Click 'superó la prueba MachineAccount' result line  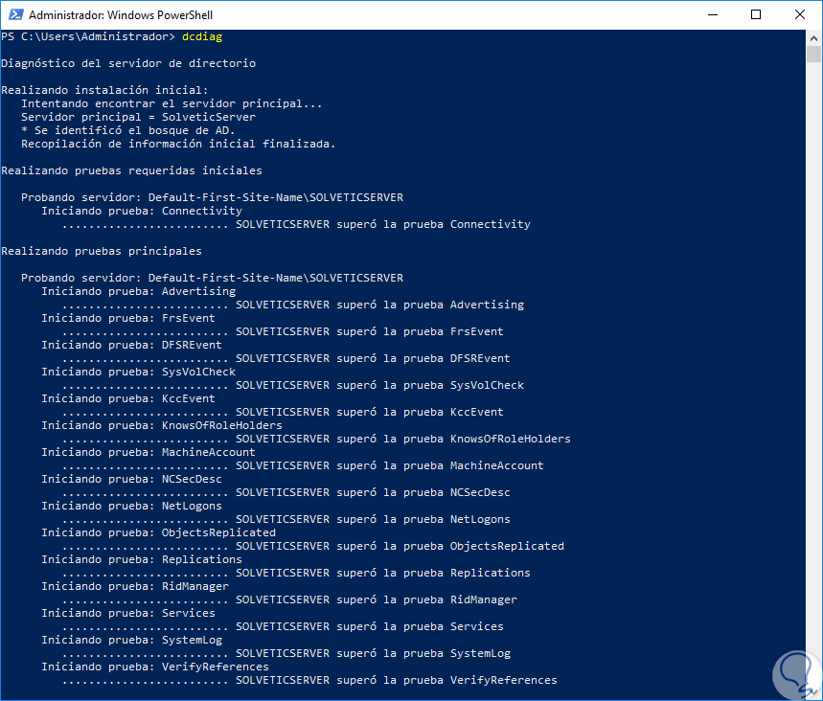(x=303, y=465)
